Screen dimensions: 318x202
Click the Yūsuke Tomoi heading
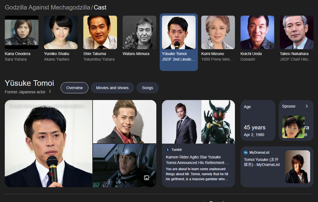click(29, 83)
